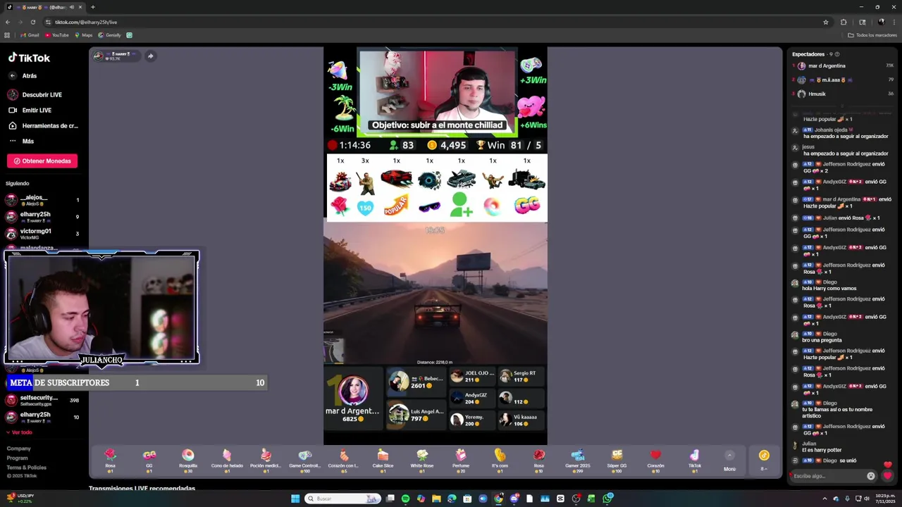Open the Gmail bookmark

tap(30, 35)
